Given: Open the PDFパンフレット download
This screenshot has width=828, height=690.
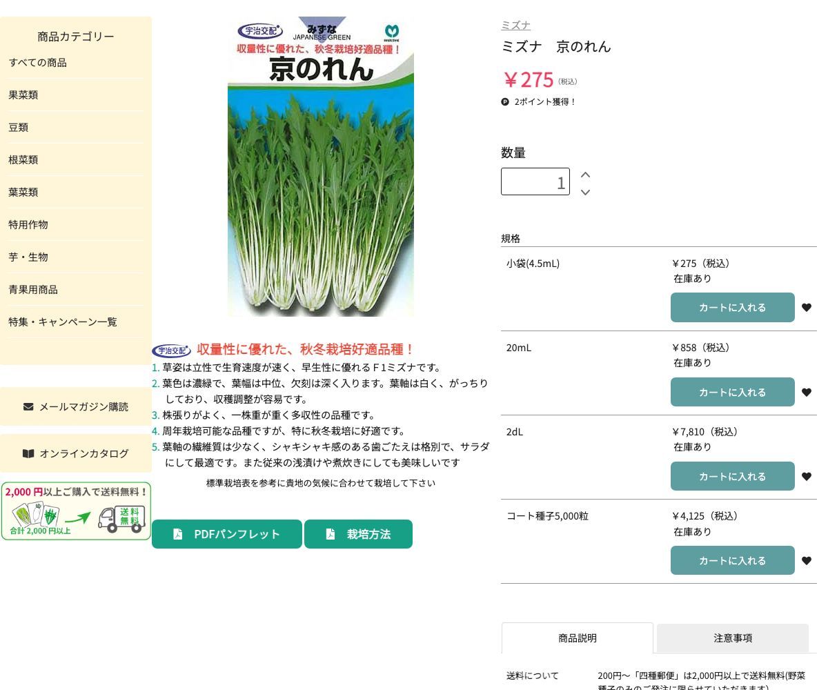Looking at the screenshot, I should click(x=227, y=534).
